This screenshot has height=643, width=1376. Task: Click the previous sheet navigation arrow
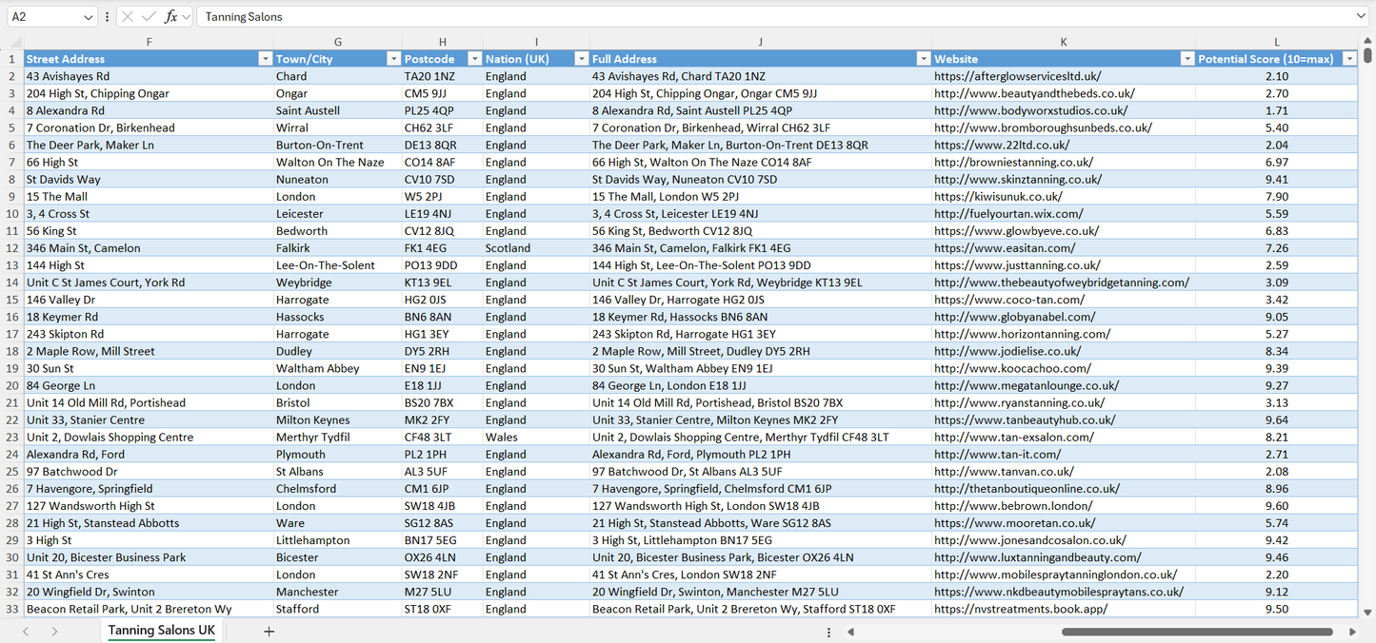tap(26, 632)
